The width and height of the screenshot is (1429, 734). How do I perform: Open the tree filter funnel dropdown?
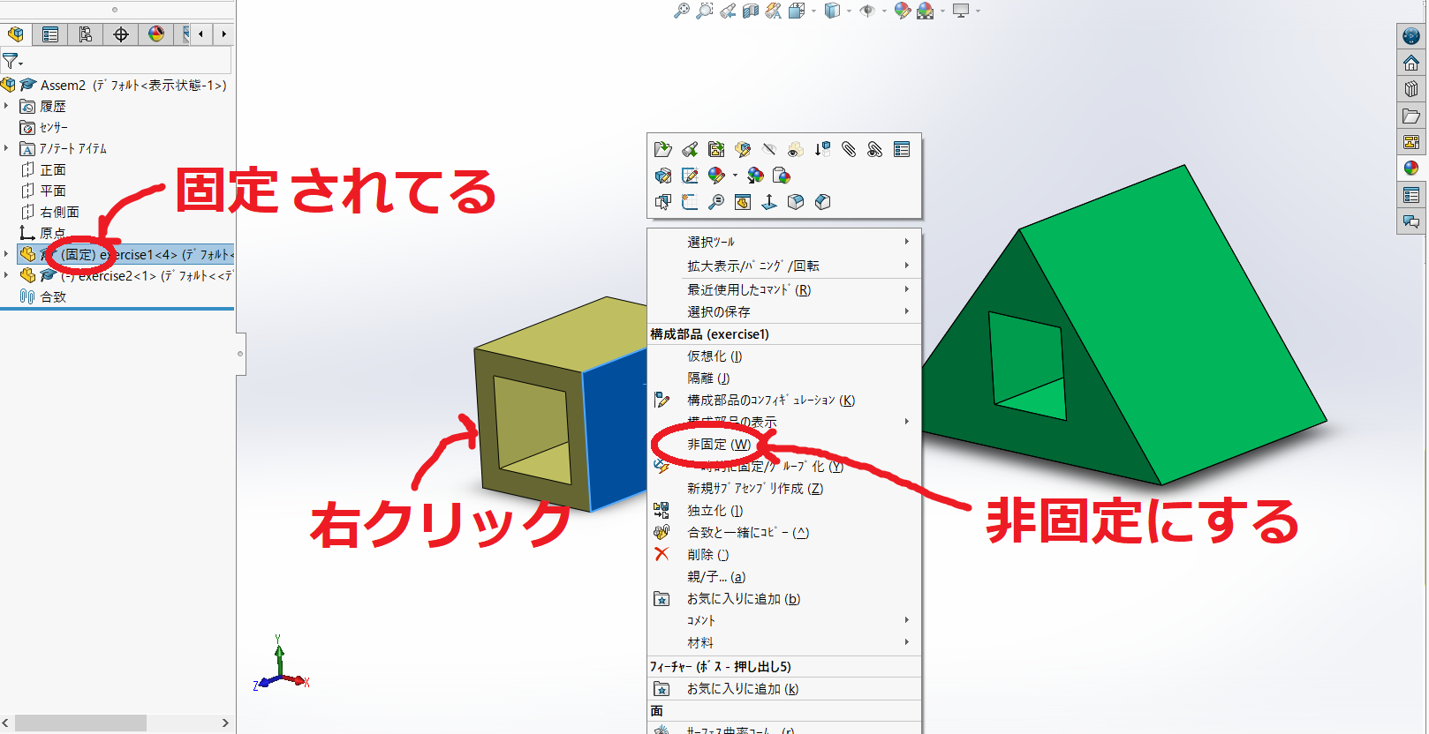(12, 61)
